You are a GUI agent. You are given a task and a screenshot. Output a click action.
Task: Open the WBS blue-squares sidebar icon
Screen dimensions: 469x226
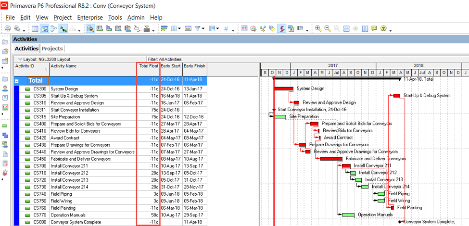[x=5, y=135]
